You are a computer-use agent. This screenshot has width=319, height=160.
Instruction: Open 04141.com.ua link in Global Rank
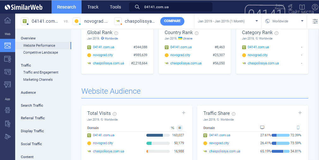coord(104,47)
